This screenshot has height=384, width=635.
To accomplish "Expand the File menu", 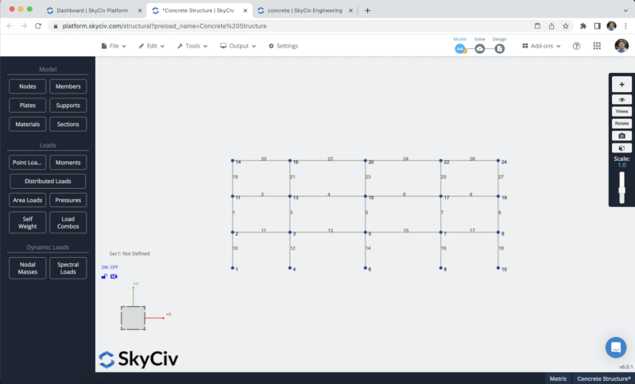I will click(x=114, y=46).
